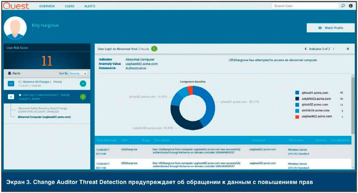Click the Origin column header
The image size is (358, 193).
point(146,140)
